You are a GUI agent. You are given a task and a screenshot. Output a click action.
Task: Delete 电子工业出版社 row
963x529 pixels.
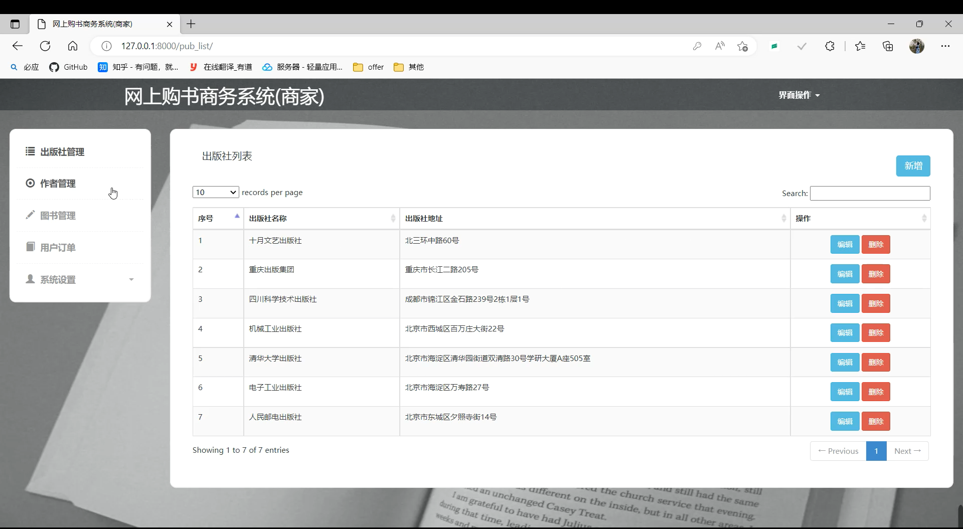876,392
